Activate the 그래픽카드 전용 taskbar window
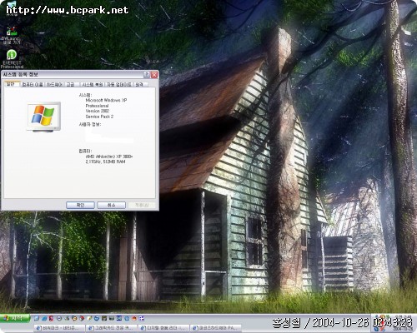This screenshot has width=417, height=333. click(112, 328)
